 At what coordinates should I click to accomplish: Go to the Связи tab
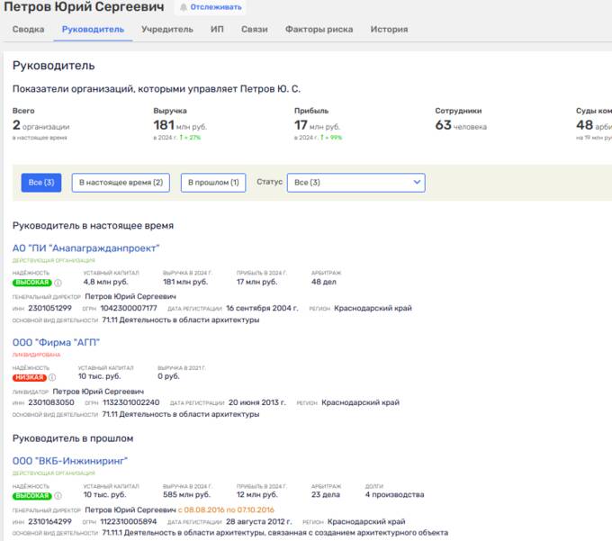(x=254, y=30)
